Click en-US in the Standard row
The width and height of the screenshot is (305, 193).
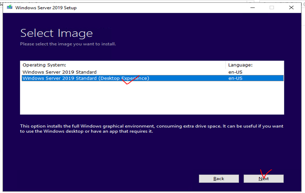[235, 72]
